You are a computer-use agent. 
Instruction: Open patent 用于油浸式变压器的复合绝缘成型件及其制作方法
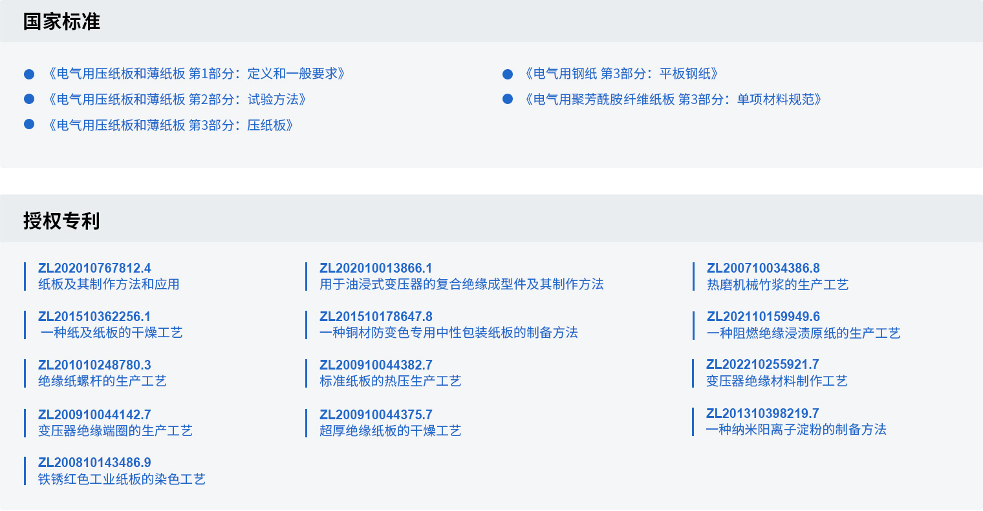pyautogui.click(x=461, y=284)
